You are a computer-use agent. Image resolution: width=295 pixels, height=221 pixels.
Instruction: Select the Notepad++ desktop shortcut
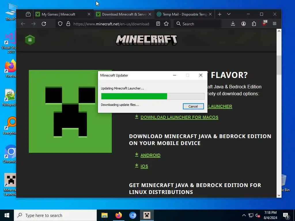(10, 97)
